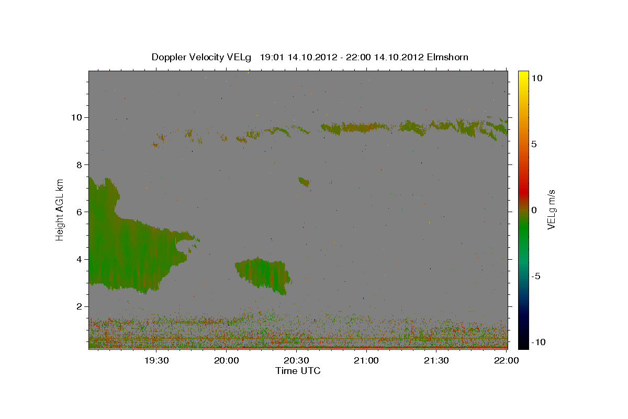Click the 20:30 time tick label
The height and width of the screenshot is (419, 628).
(296, 360)
